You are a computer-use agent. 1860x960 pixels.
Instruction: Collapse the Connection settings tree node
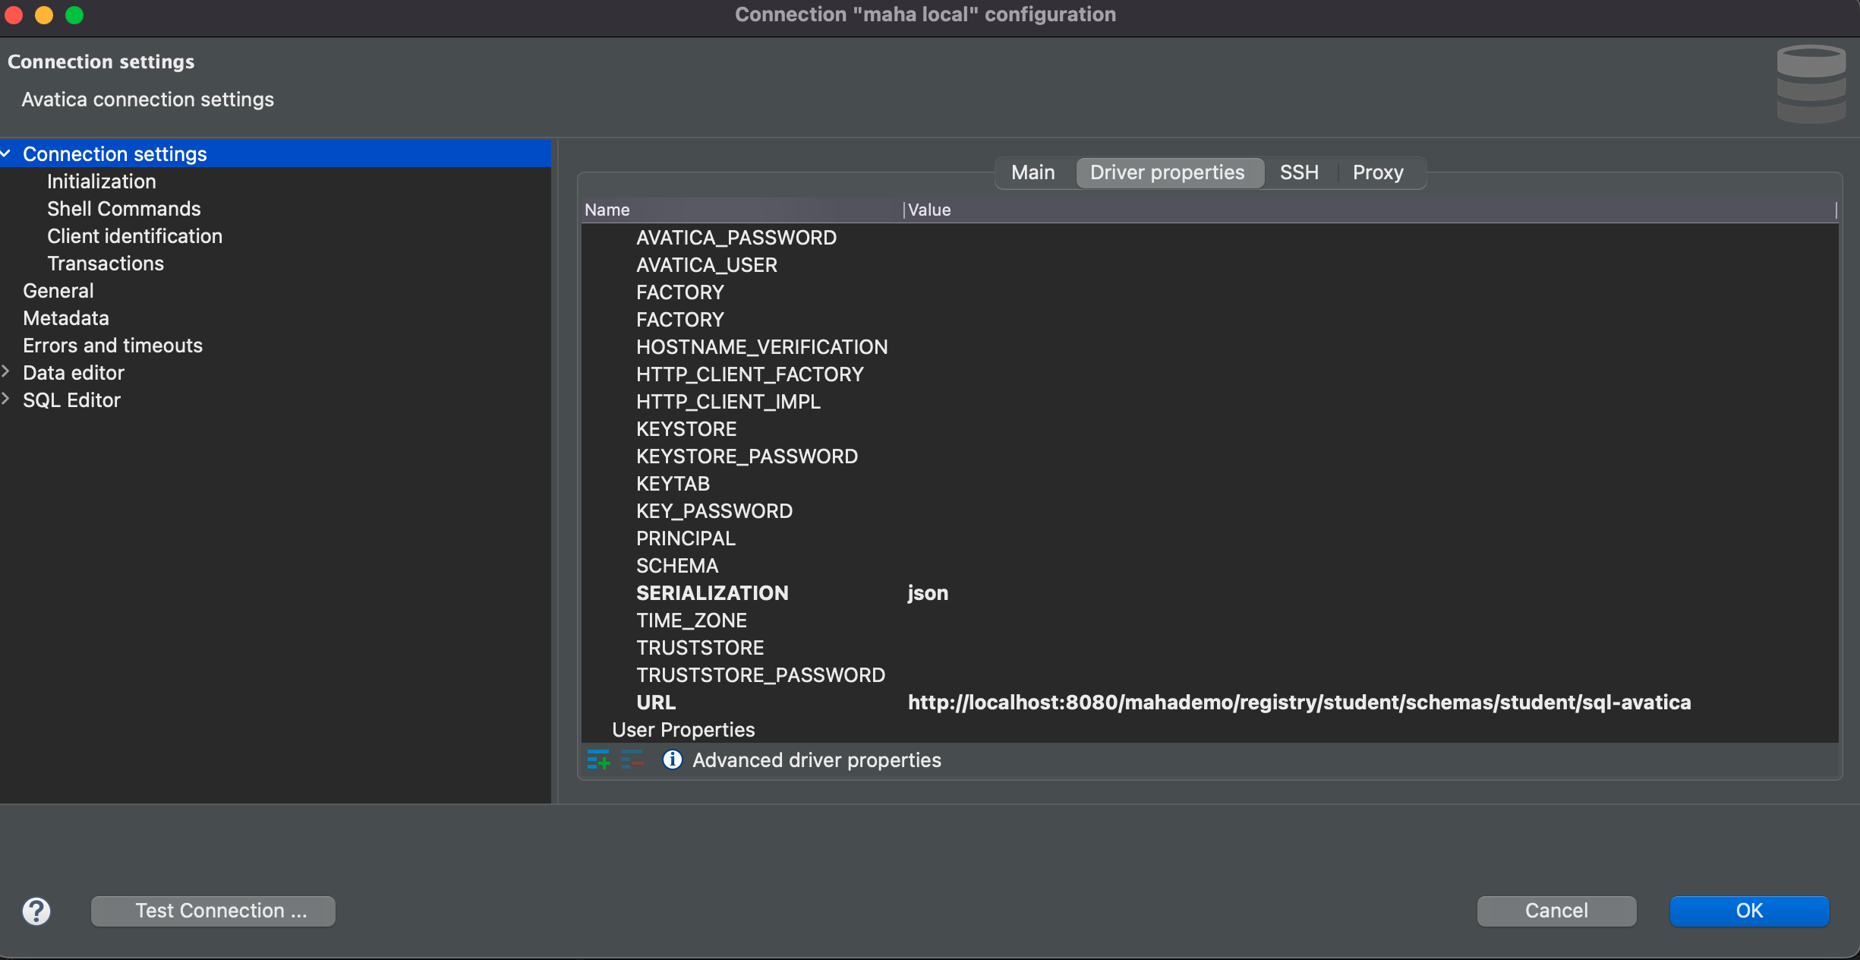[7, 153]
